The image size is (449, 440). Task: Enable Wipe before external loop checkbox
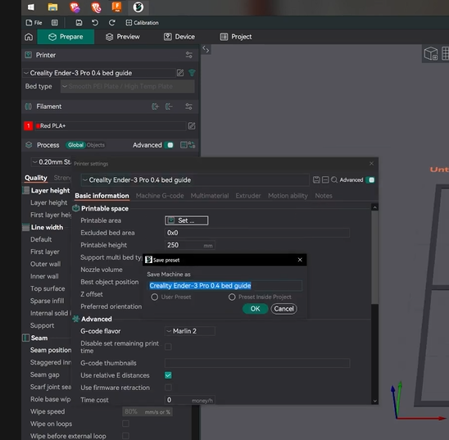point(125,436)
